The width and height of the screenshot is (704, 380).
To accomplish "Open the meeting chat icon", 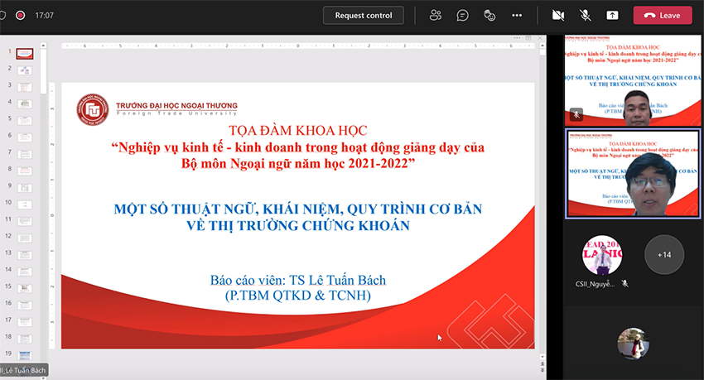I will click(462, 15).
